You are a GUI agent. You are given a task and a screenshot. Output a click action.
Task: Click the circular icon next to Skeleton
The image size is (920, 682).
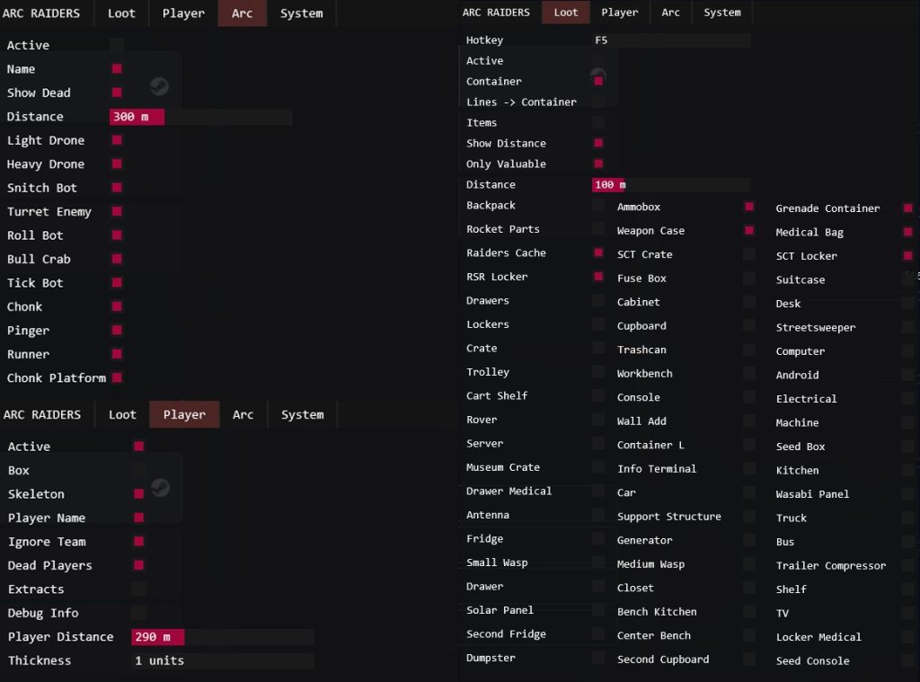(x=158, y=488)
